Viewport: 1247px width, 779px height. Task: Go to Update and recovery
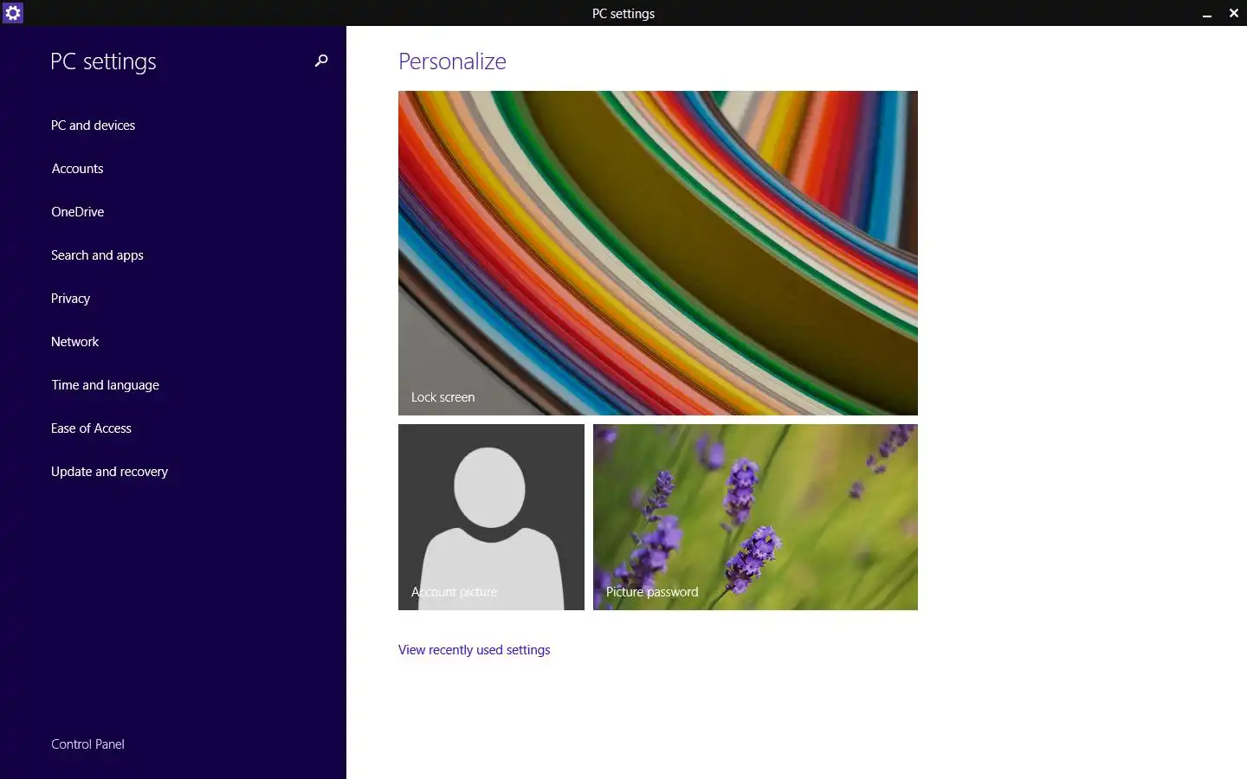coord(109,472)
